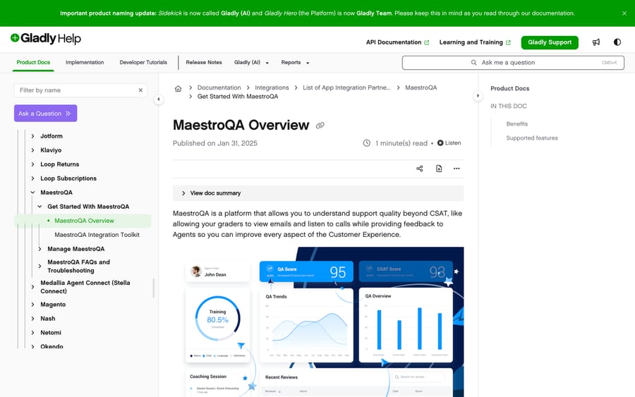Collapse the right panel arrow
The height and width of the screenshot is (397, 635).
point(478,96)
